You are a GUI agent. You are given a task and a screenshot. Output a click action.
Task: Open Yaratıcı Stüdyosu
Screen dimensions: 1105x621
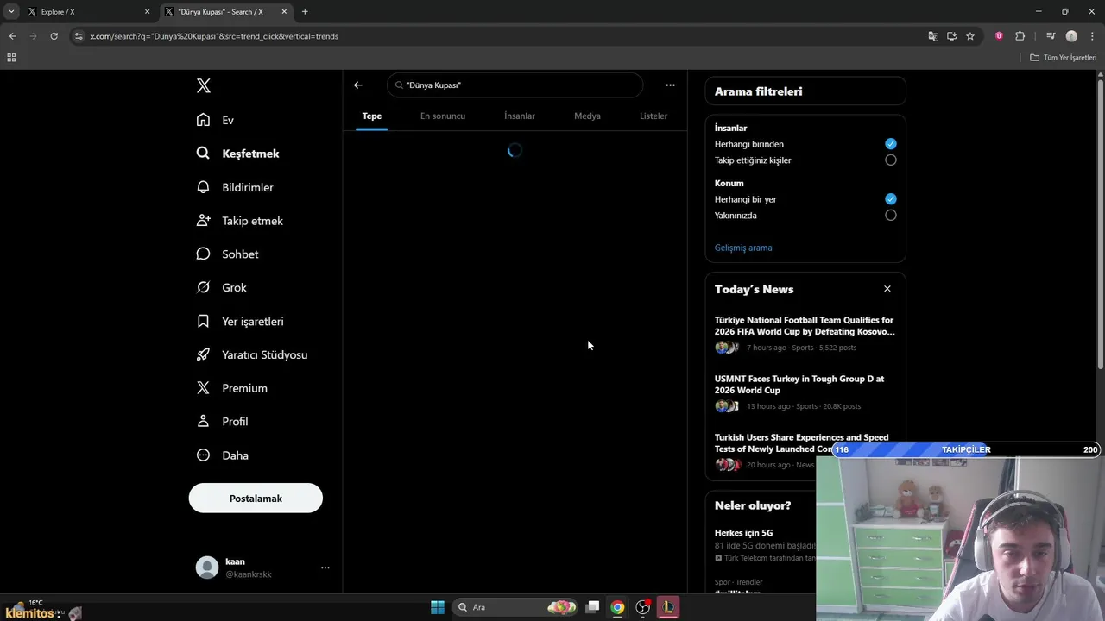click(x=253, y=354)
